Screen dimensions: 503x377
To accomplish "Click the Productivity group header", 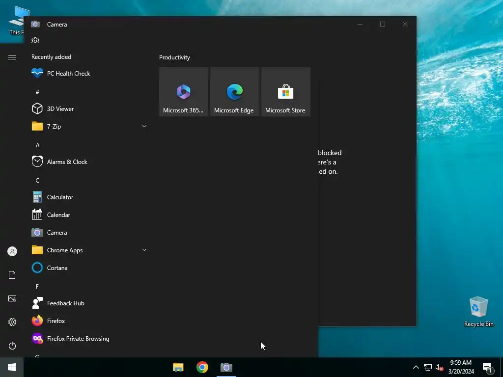I will coord(174,57).
